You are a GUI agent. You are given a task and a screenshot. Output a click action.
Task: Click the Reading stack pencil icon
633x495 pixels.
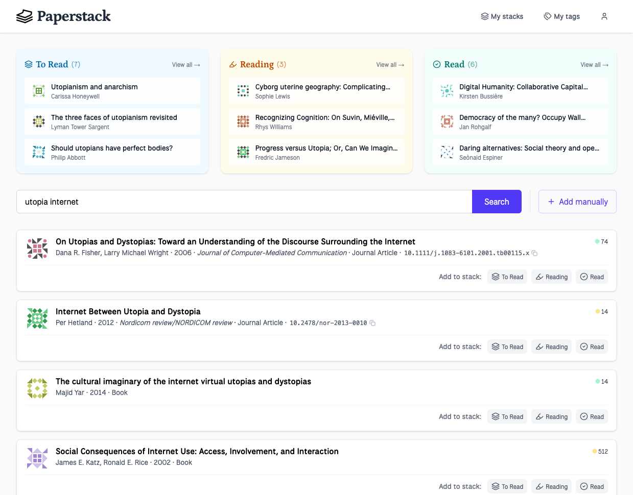point(233,64)
